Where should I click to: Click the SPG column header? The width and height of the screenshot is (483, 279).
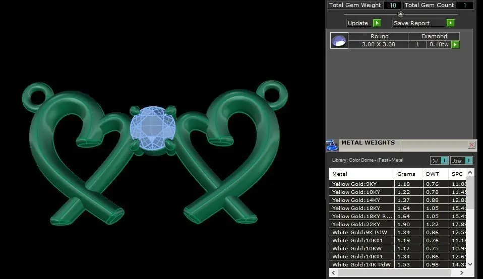click(457, 174)
